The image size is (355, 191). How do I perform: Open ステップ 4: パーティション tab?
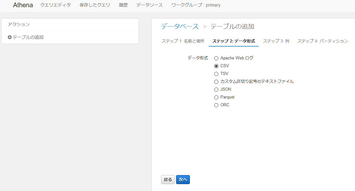pyautogui.click(x=322, y=41)
